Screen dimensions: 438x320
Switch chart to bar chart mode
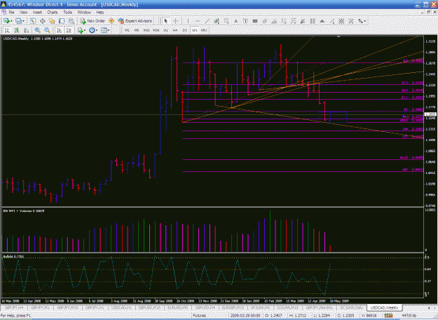tap(7, 30)
